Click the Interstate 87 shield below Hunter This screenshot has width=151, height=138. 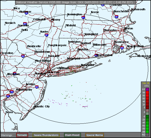[x=47, y=35]
